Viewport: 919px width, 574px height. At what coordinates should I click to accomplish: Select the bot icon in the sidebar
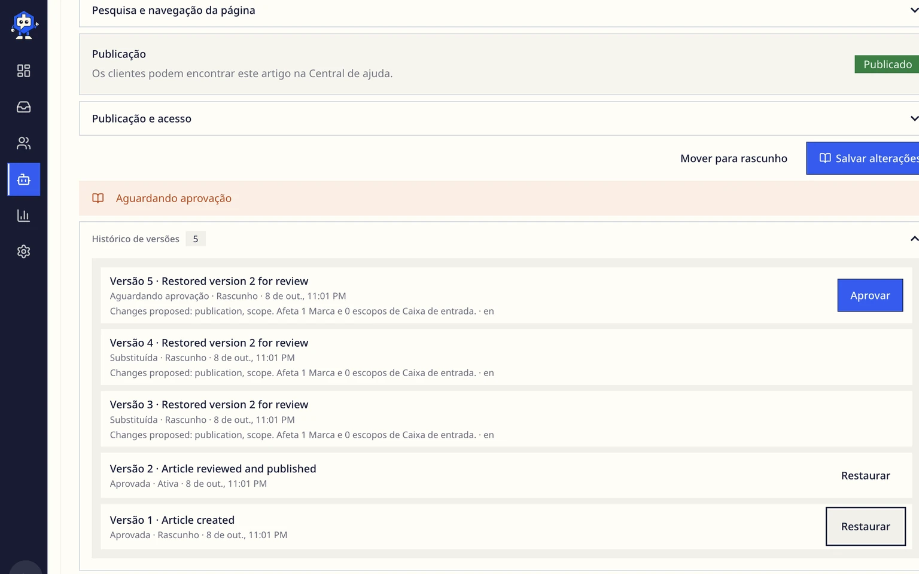click(x=24, y=179)
